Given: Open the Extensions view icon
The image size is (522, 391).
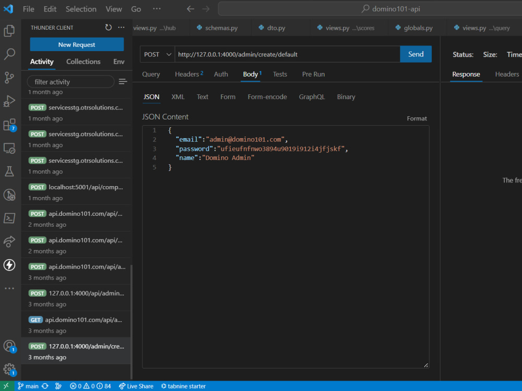Looking at the screenshot, I should 9,125.
